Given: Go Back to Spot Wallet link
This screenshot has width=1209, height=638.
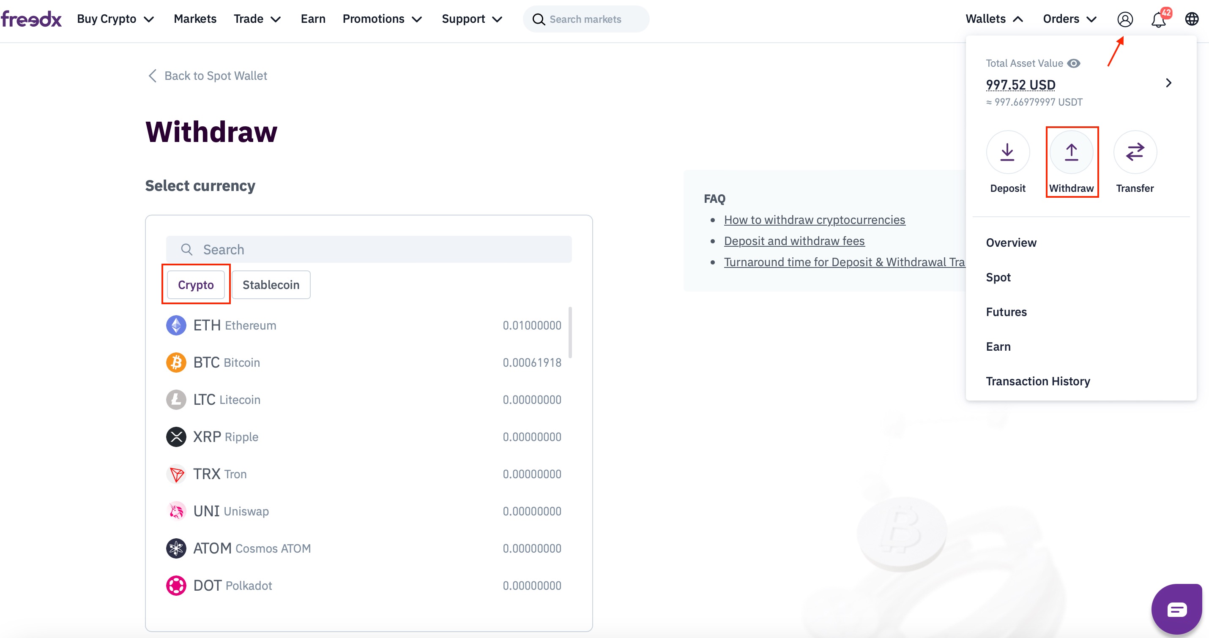Looking at the screenshot, I should coord(216,76).
